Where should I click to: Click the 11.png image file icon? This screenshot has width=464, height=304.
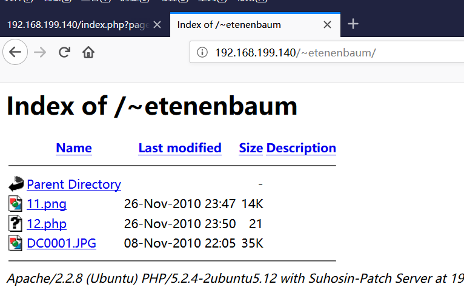point(15,203)
